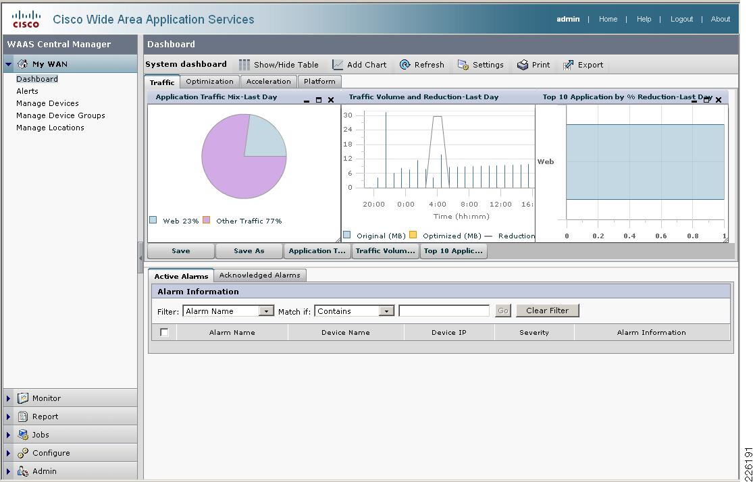Click the alarm filter text input field
Viewport: 753px width, 482px height.
[x=444, y=311]
